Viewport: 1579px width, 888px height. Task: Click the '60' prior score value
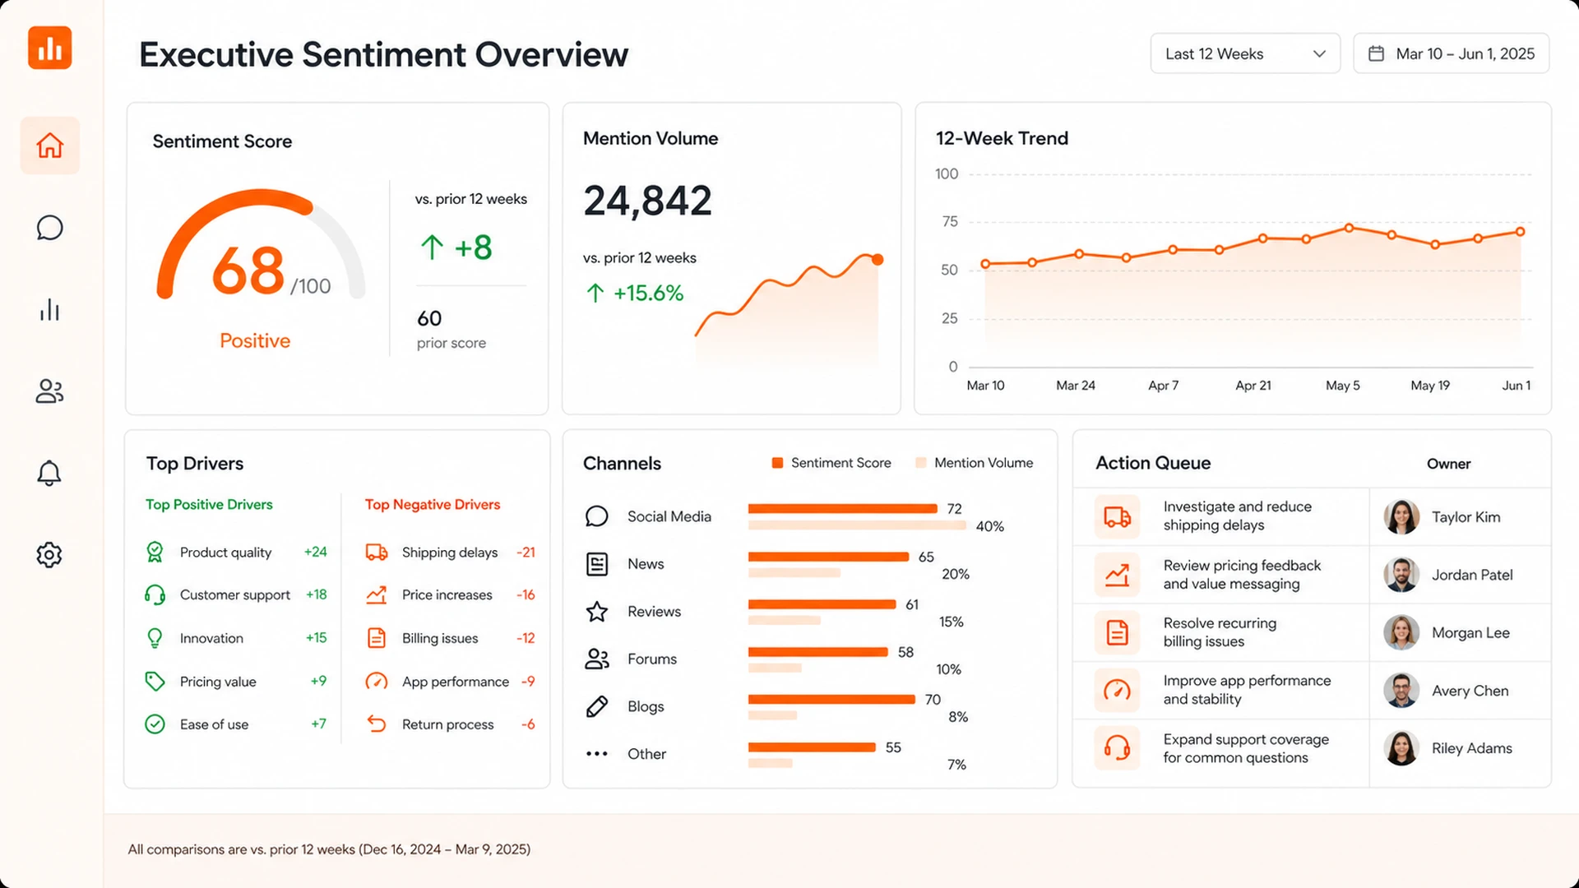pyautogui.click(x=429, y=318)
